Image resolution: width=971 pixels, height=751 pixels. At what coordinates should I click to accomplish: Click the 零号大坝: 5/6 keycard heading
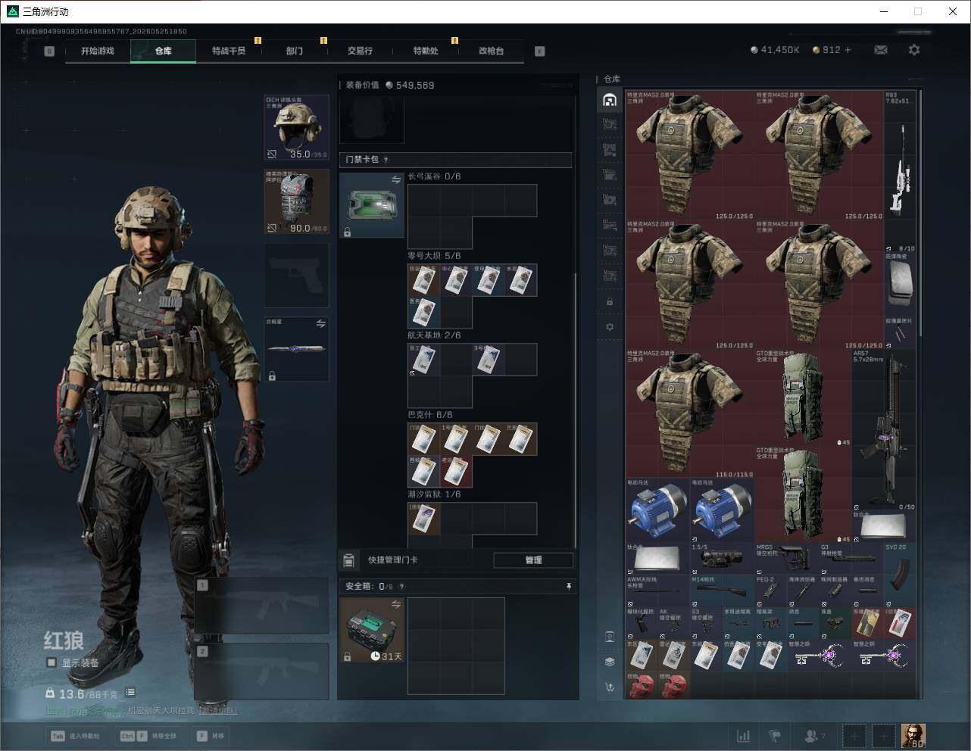point(434,256)
